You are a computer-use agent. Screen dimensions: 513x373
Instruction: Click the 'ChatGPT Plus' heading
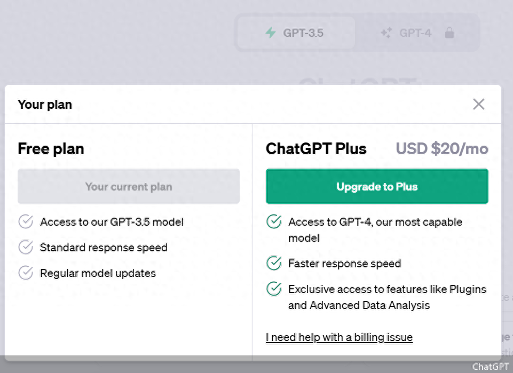(316, 148)
